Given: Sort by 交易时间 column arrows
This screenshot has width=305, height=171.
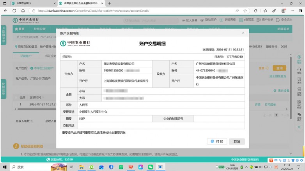Looking at the screenshot, I should pyautogui.click(x=43, y=98).
